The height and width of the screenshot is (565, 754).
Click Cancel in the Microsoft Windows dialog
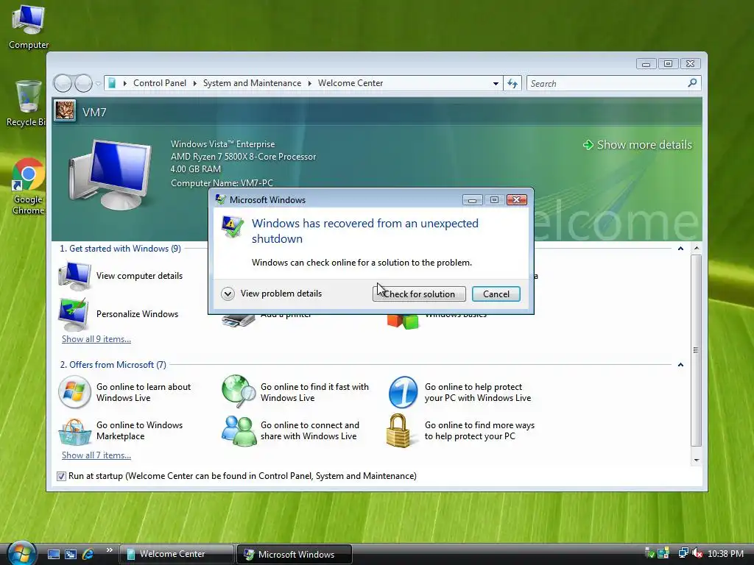tap(496, 294)
